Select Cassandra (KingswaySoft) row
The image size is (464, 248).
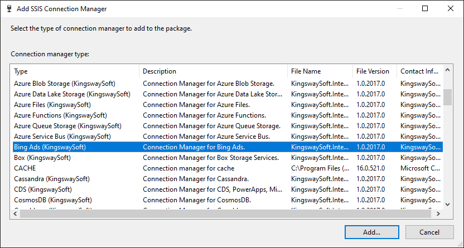(x=228, y=179)
